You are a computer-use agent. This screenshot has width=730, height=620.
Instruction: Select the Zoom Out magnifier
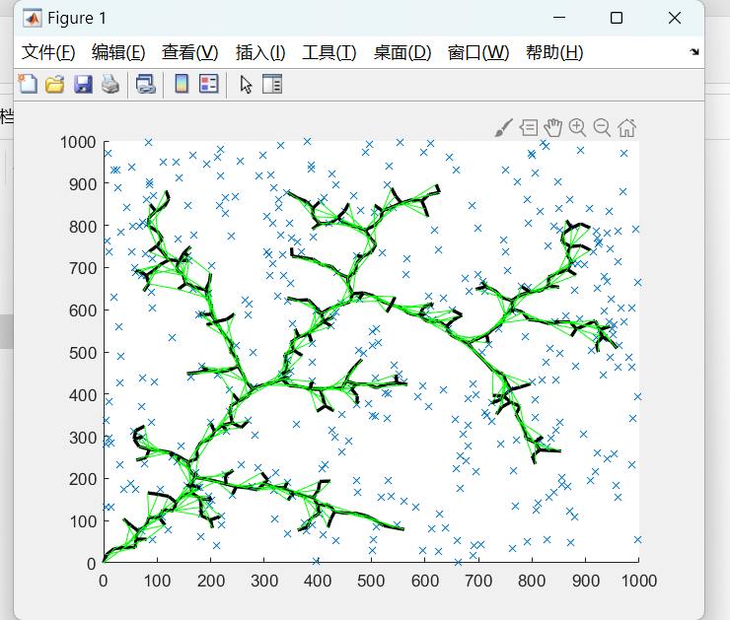coord(602,127)
